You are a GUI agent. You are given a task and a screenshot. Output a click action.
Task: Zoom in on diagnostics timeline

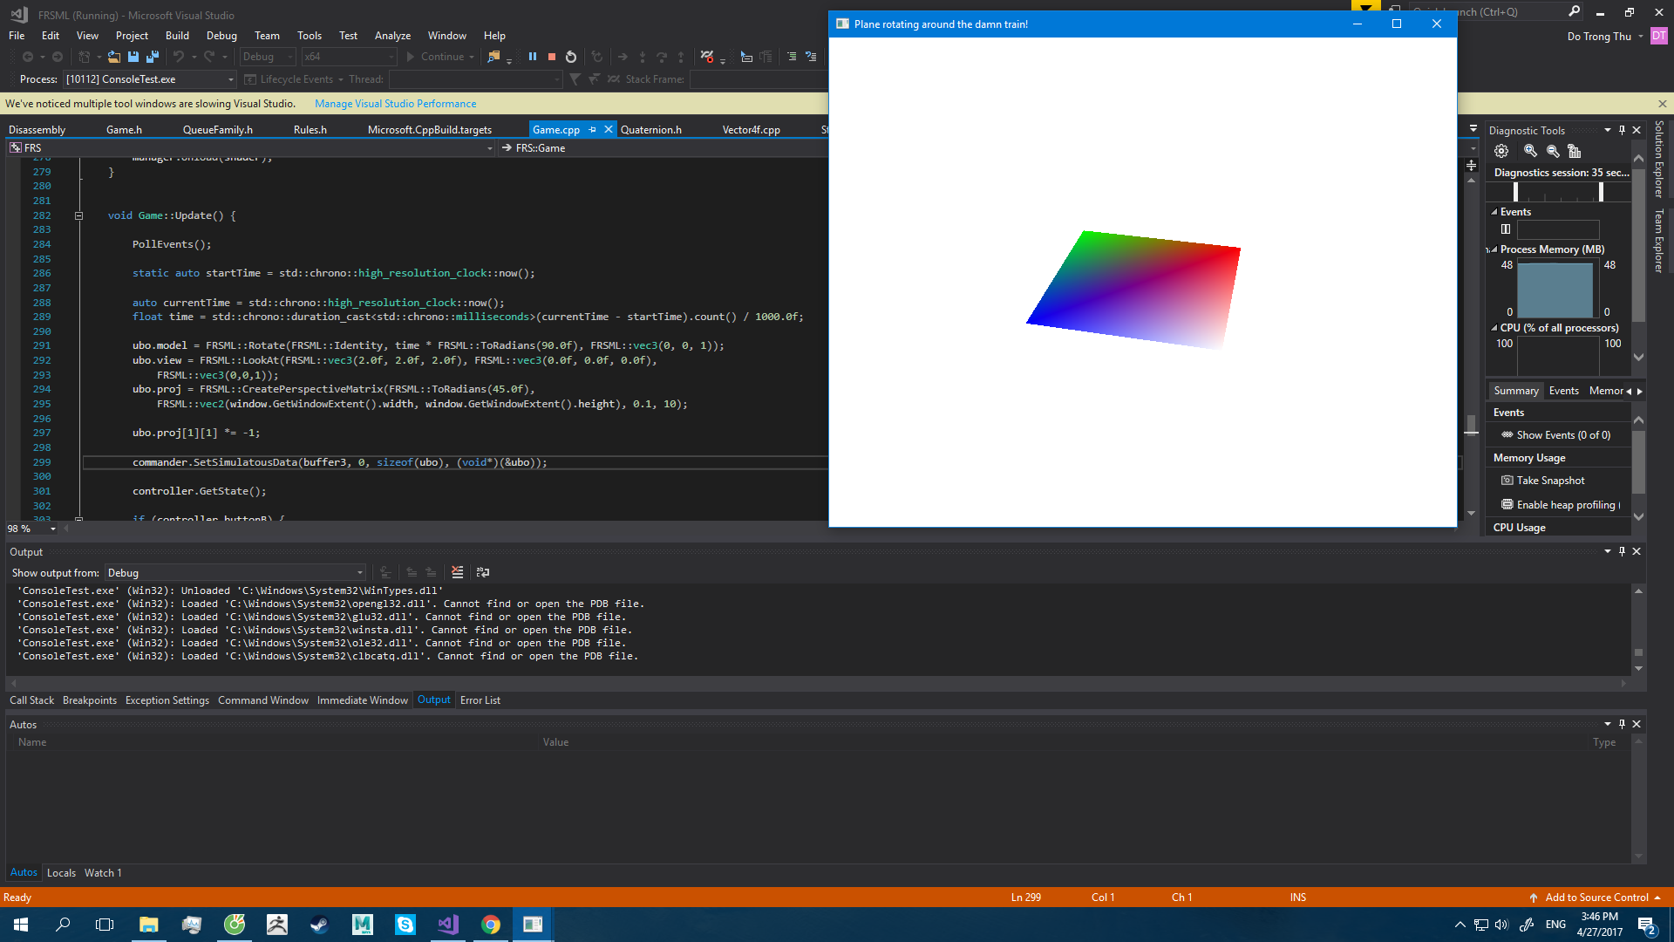[1530, 151]
